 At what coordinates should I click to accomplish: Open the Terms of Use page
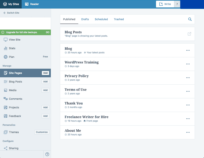tap(75, 90)
